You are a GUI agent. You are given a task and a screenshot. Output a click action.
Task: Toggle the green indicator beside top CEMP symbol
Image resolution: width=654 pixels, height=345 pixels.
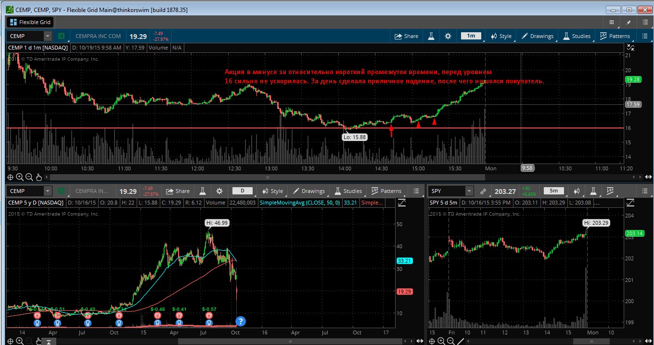[x=61, y=36]
